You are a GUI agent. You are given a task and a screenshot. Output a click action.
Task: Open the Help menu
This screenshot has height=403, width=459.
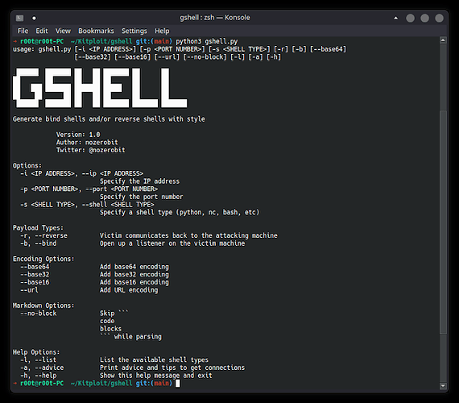coord(162,31)
